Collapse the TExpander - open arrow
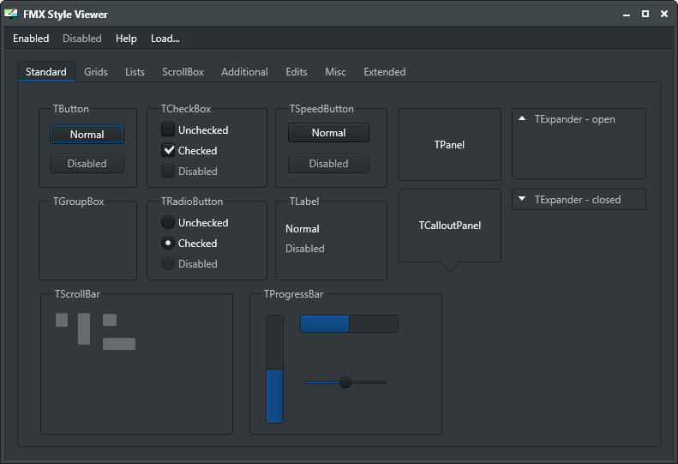The width and height of the screenshot is (678, 464). pyautogui.click(x=522, y=118)
